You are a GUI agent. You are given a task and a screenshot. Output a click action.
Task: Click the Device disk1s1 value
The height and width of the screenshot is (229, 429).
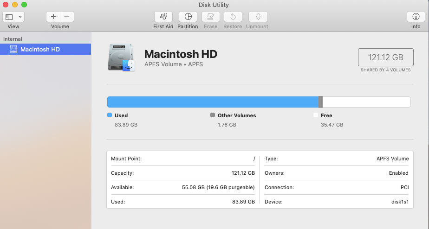[400, 202]
